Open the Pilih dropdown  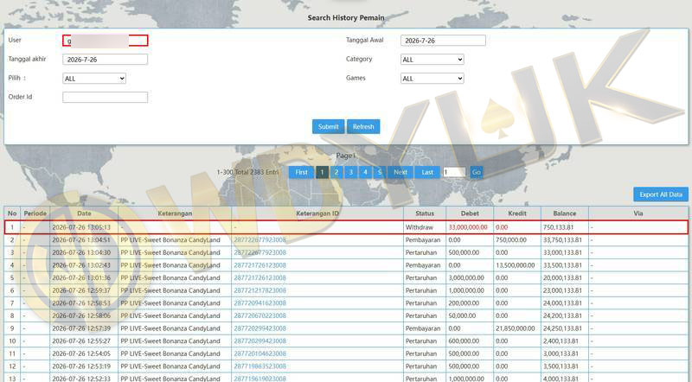coord(94,79)
